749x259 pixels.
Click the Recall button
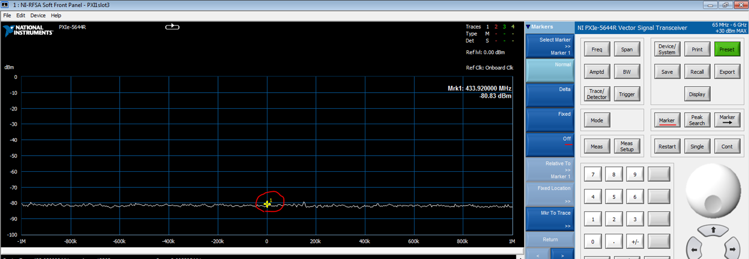(x=697, y=72)
